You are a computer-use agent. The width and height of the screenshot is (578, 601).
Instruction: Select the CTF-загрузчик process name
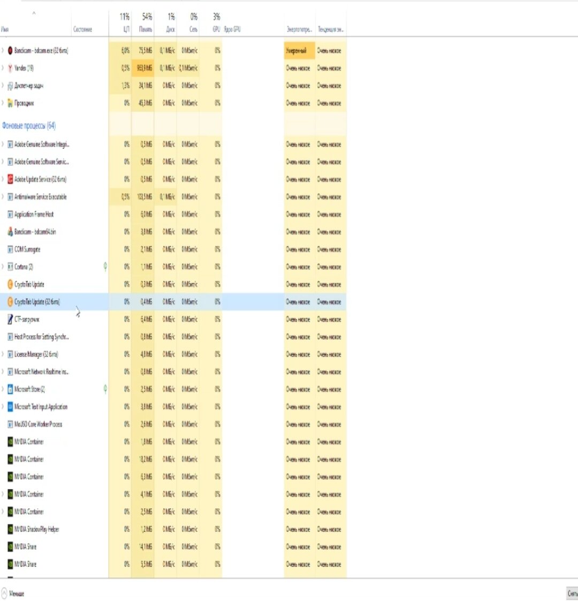[x=27, y=319]
